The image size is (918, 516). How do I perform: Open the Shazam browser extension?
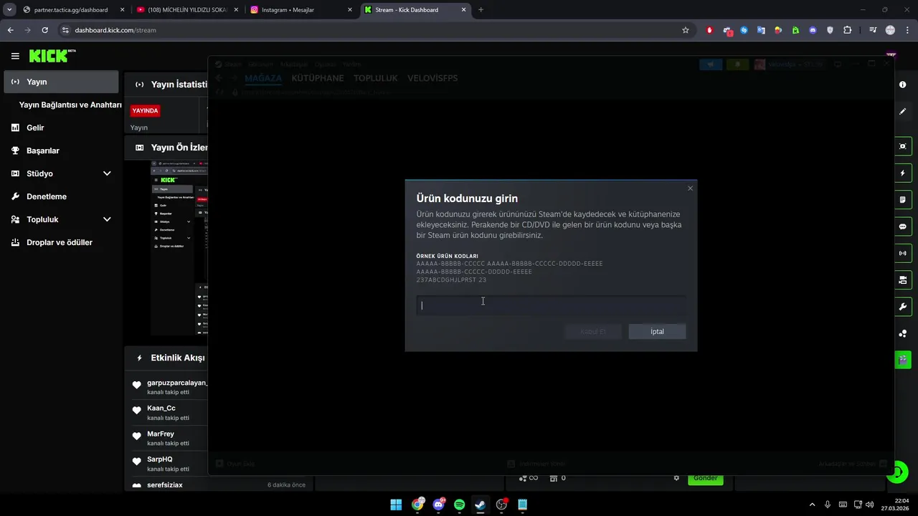tap(744, 30)
